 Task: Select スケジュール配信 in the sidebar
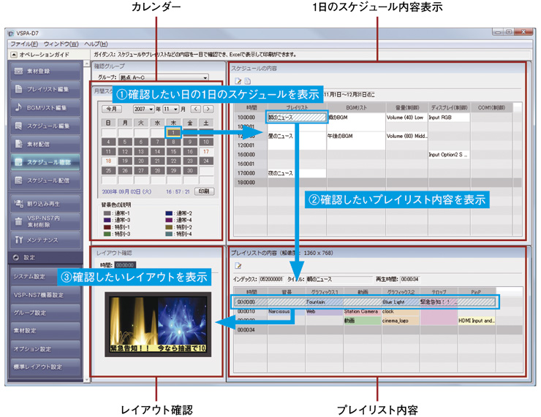click(45, 180)
